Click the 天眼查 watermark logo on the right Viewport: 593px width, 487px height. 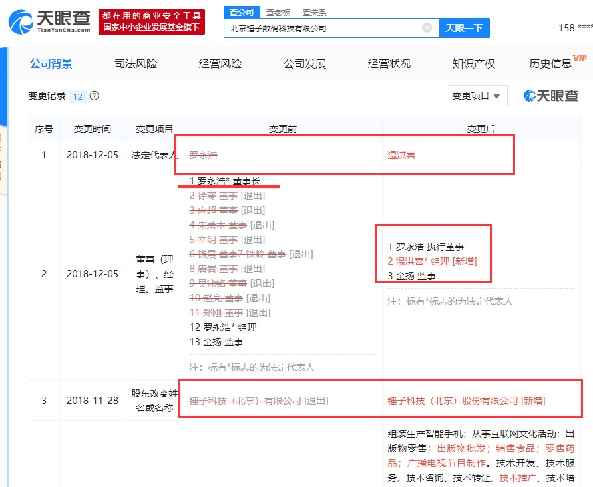550,95
